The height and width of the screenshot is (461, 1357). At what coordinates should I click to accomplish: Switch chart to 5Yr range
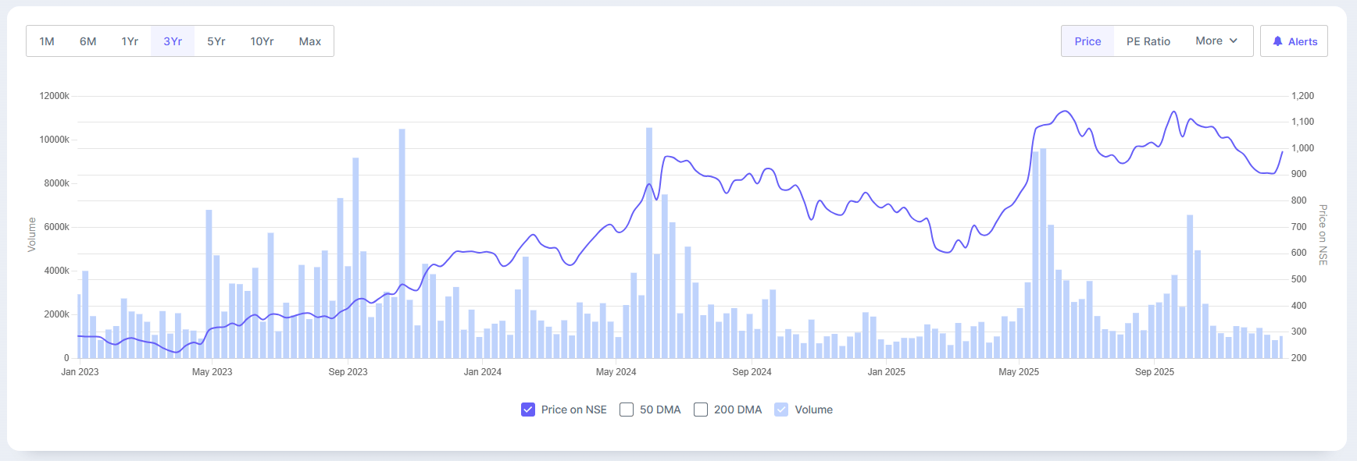click(216, 41)
